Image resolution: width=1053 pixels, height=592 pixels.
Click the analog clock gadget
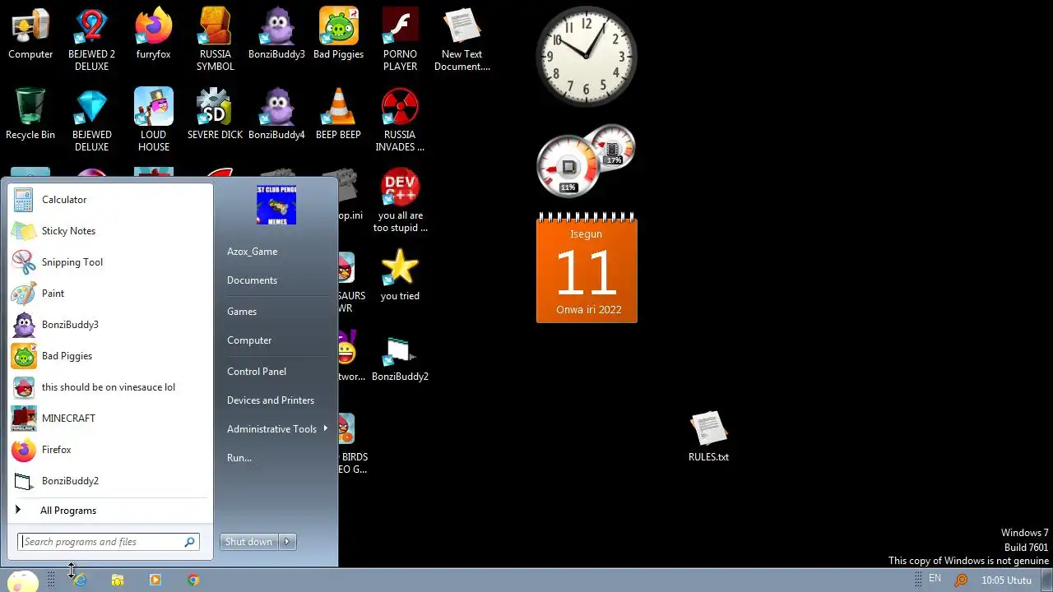pyautogui.click(x=587, y=57)
